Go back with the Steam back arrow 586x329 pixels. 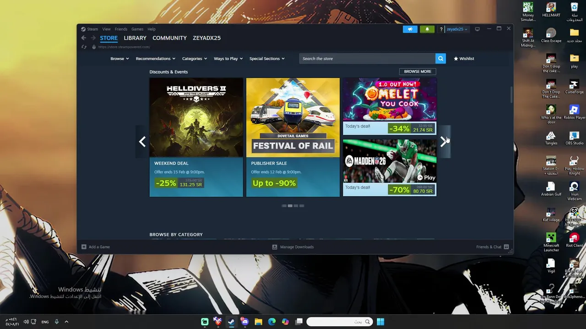click(x=83, y=38)
